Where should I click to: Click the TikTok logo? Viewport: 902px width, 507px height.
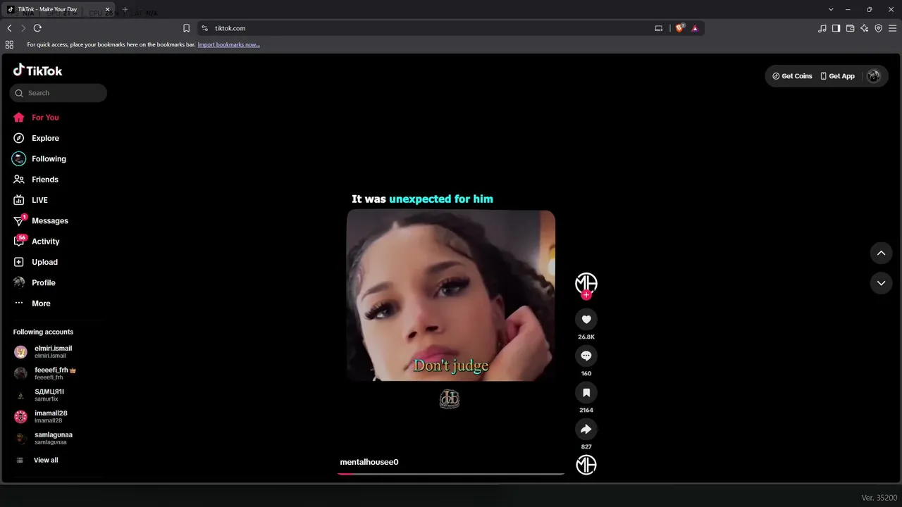point(38,70)
